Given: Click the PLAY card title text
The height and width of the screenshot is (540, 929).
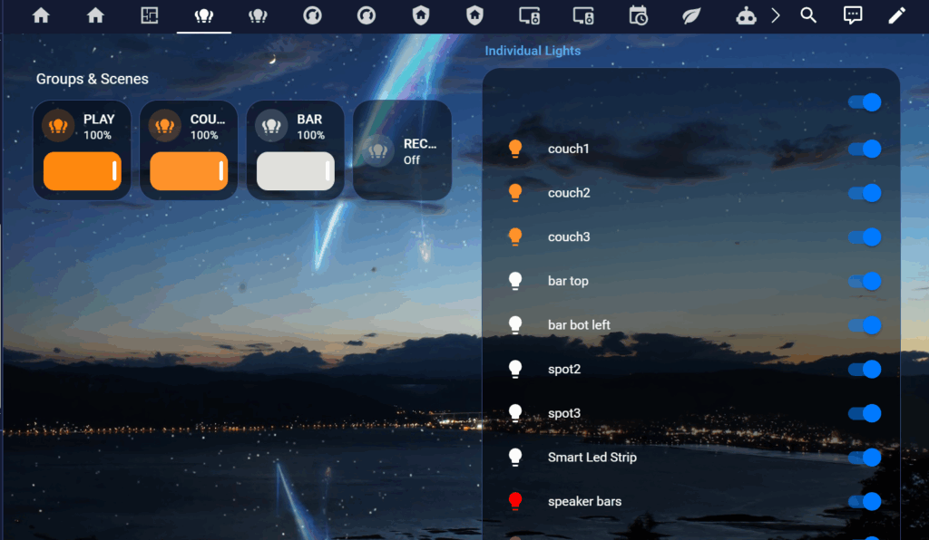Looking at the screenshot, I should (99, 120).
